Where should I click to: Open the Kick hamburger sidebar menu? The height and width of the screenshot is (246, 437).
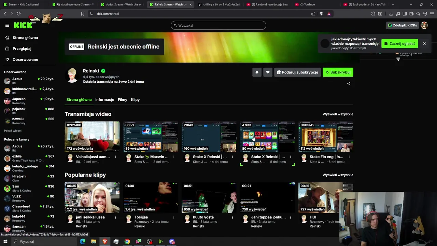pos(7,25)
